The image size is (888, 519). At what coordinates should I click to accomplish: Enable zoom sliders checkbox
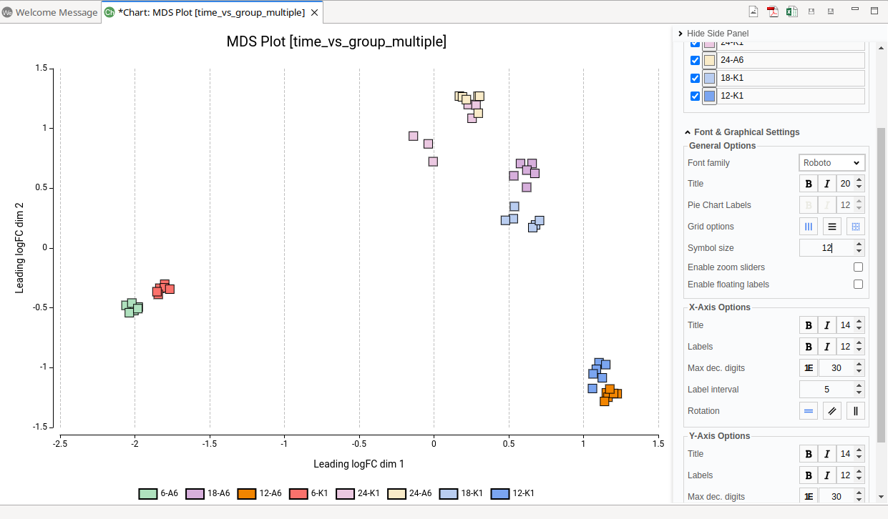858,267
